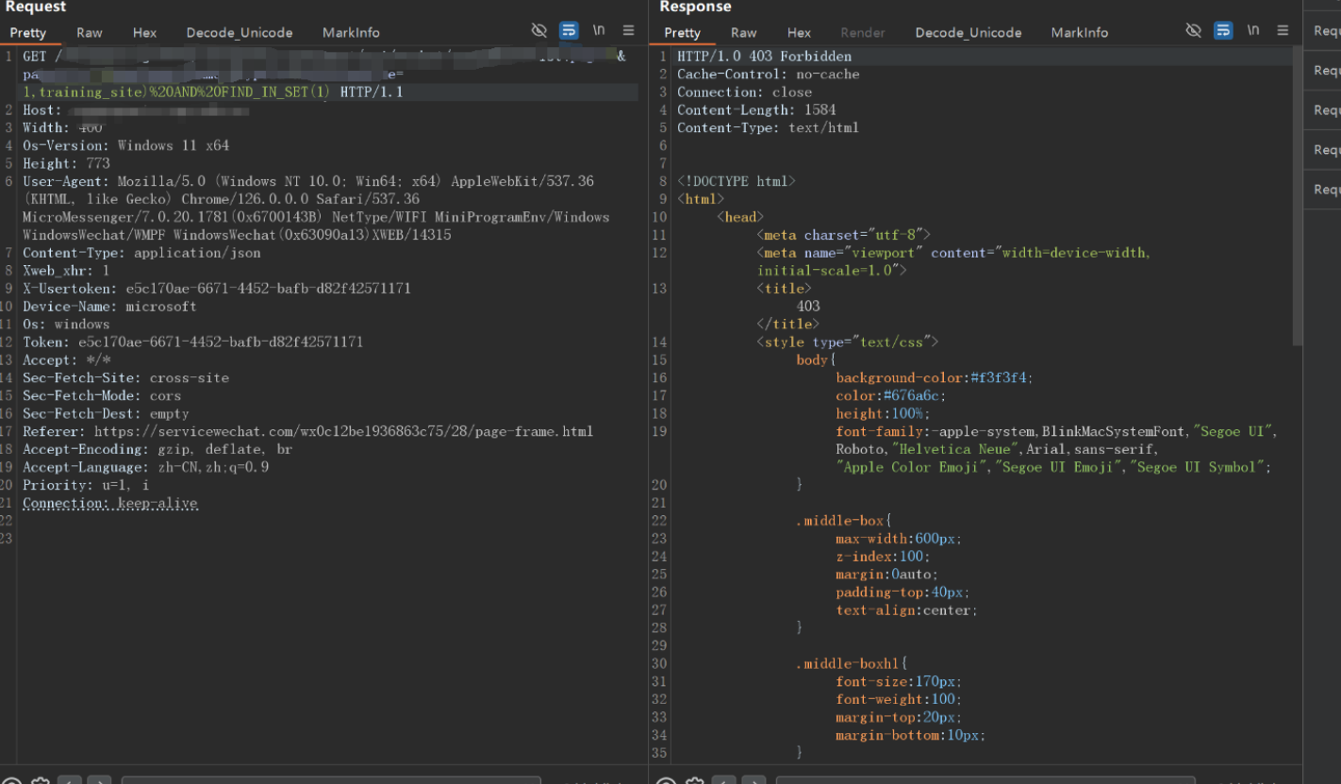Click the Request Connection: keep-alive line
Viewport: 1341px width, 784px height.
click(x=110, y=504)
